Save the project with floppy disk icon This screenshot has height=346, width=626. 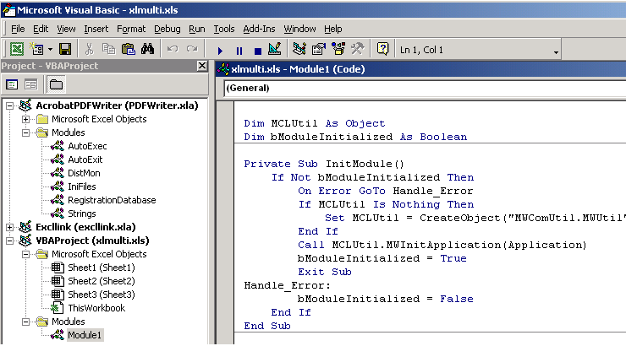tap(65, 50)
